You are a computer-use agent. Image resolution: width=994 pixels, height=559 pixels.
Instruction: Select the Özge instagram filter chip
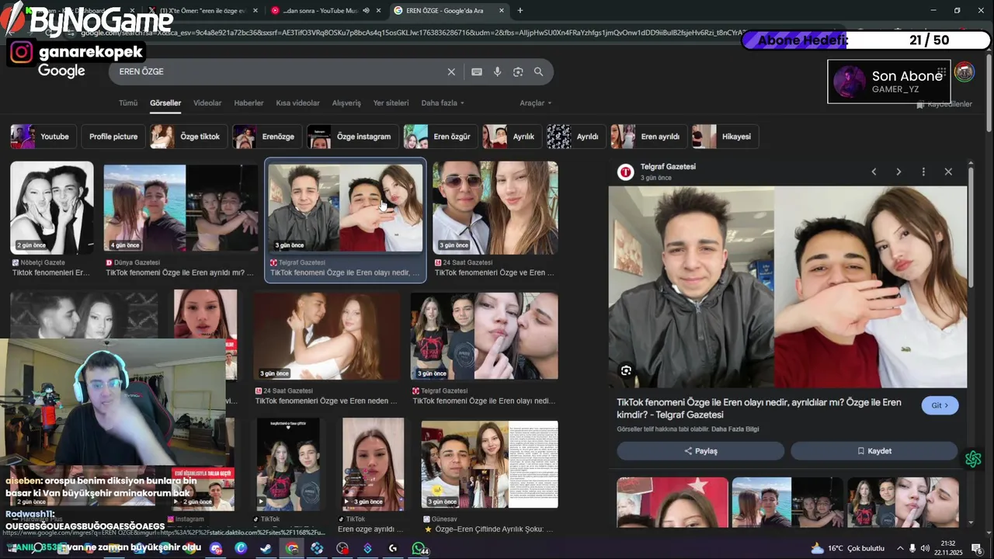[x=353, y=137]
